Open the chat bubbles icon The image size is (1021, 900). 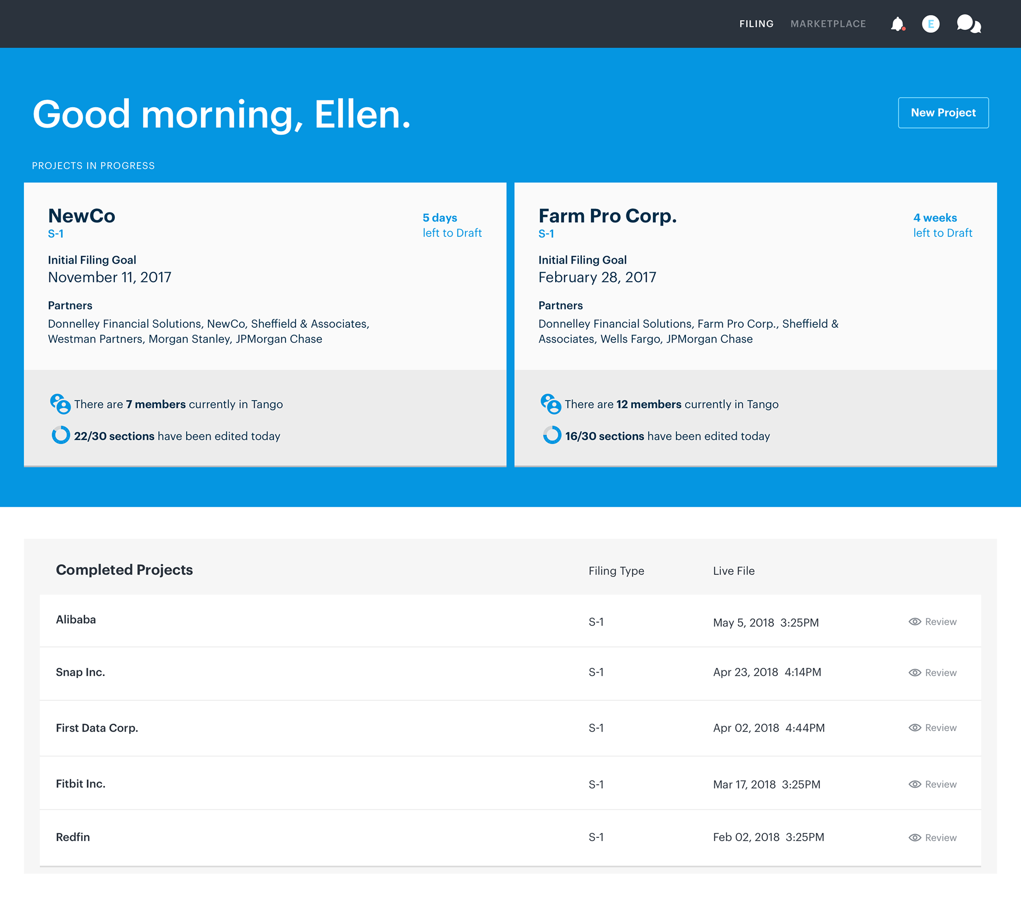(x=968, y=24)
